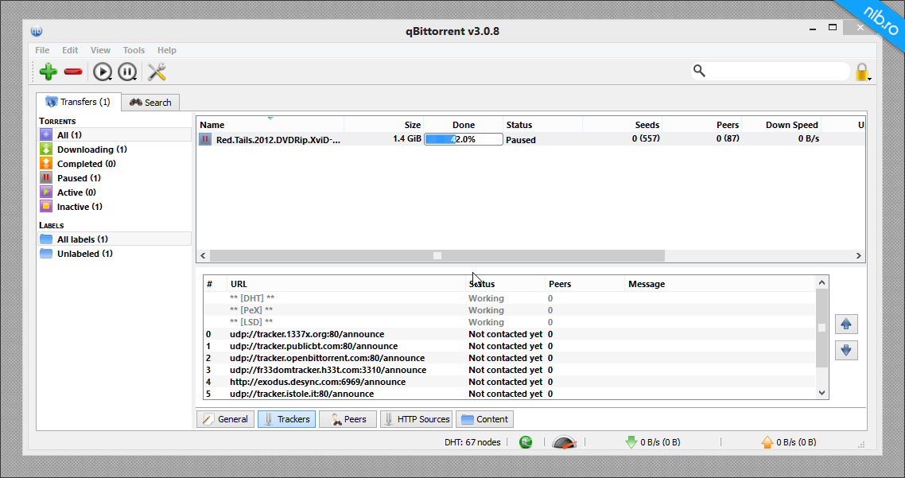Select the Paused filter in sidebar

click(x=78, y=178)
